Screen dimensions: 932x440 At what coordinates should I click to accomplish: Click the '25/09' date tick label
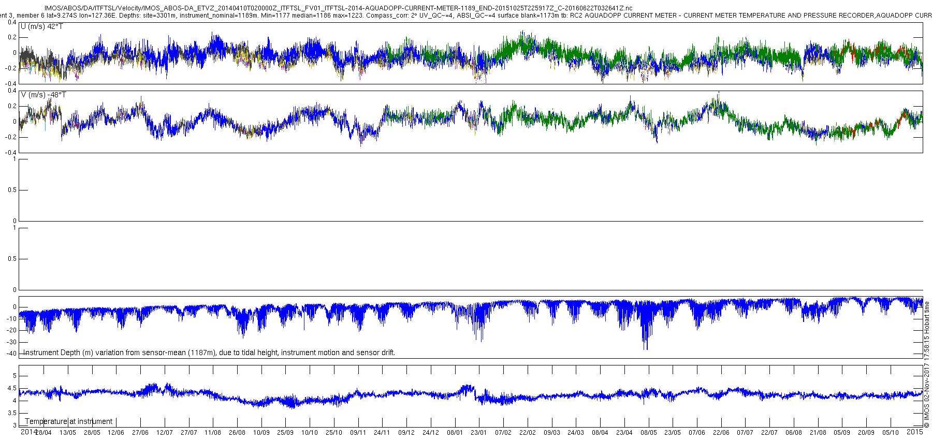(x=285, y=433)
